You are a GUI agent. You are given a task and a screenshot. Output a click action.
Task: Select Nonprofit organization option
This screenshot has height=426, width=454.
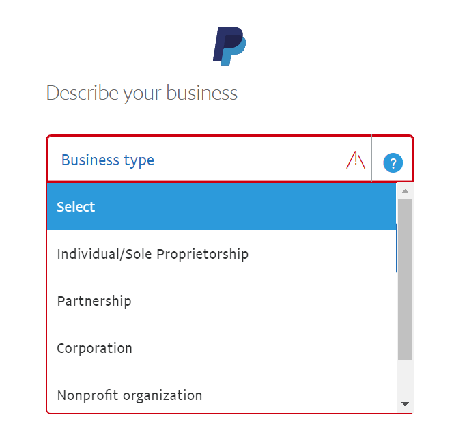click(130, 395)
